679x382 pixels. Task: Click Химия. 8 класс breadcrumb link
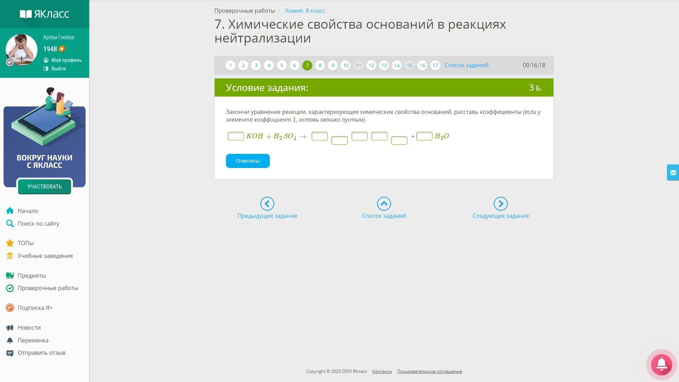(305, 11)
